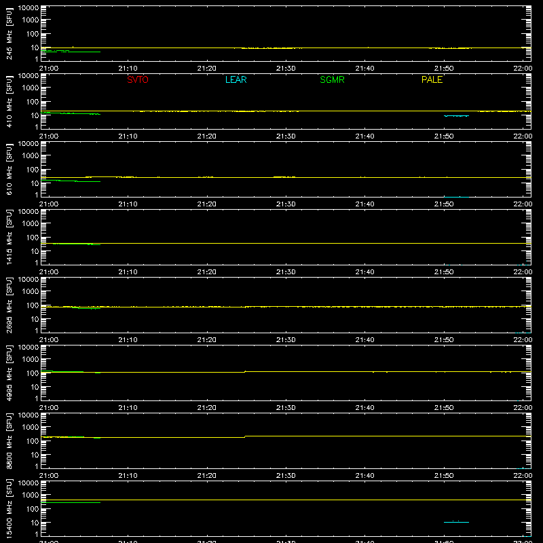The height and width of the screenshot is (543, 543).
Task: Click the 10000 tick label of the 8800 MHz panel
Action: [29, 415]
